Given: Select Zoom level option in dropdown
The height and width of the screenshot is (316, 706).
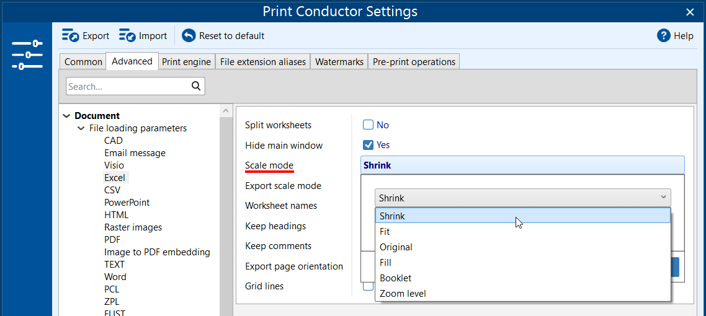Looking at the screenshot, I should pyautogui.click(x=403, y=294).
